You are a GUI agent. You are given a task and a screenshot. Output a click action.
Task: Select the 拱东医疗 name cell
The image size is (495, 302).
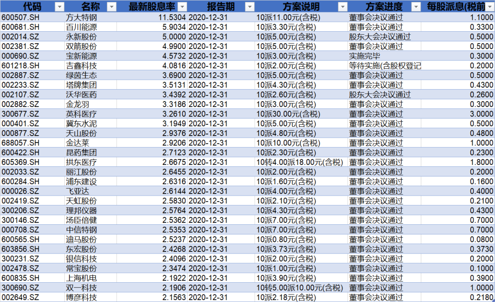pyautogui.click(x=91, y=162)
